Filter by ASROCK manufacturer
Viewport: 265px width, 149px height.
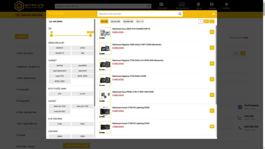[x=60, y=48]
